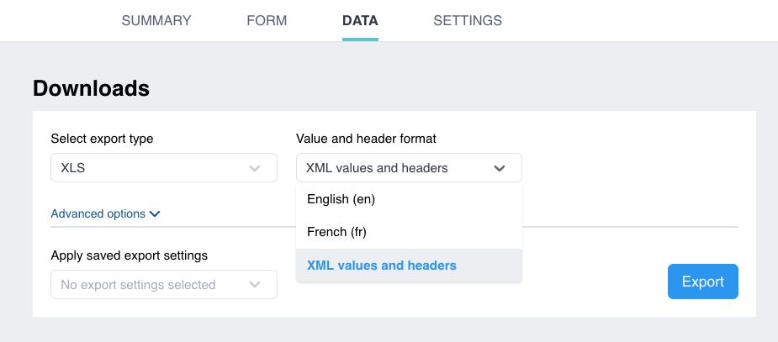Click the 'Apply saved export settings' label
The height and width of the screenshot is (342, 778).
coord(129,255)
